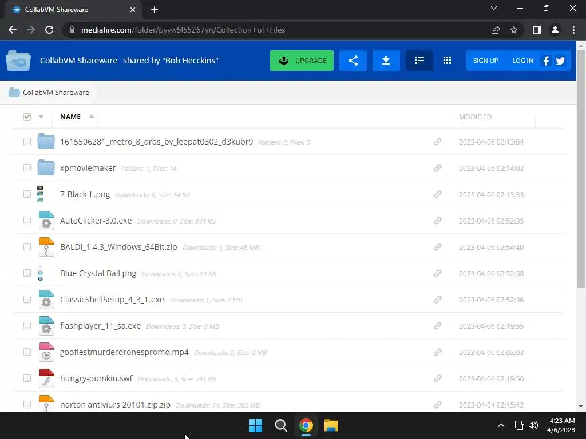The width and height of the screenshot is (586, 439).
Task: Click the goofiestmurderdronespromo.mp4 video file icon
Action: pos(46,352)
